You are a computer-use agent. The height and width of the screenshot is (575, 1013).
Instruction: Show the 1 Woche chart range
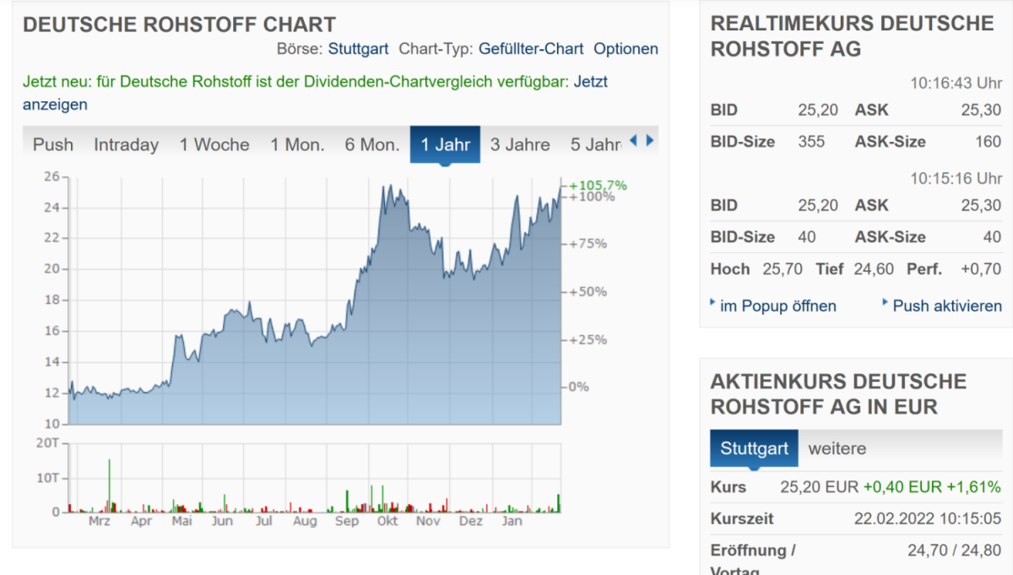214,144
